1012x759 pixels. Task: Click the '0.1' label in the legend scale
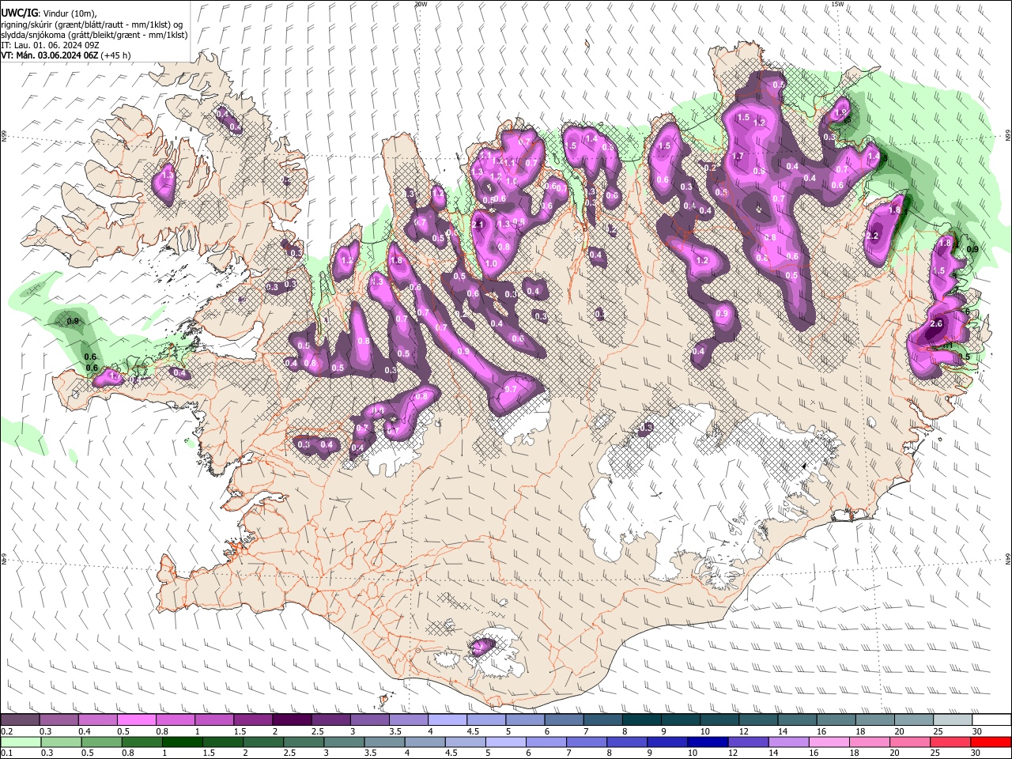click(x=6, y=753)
